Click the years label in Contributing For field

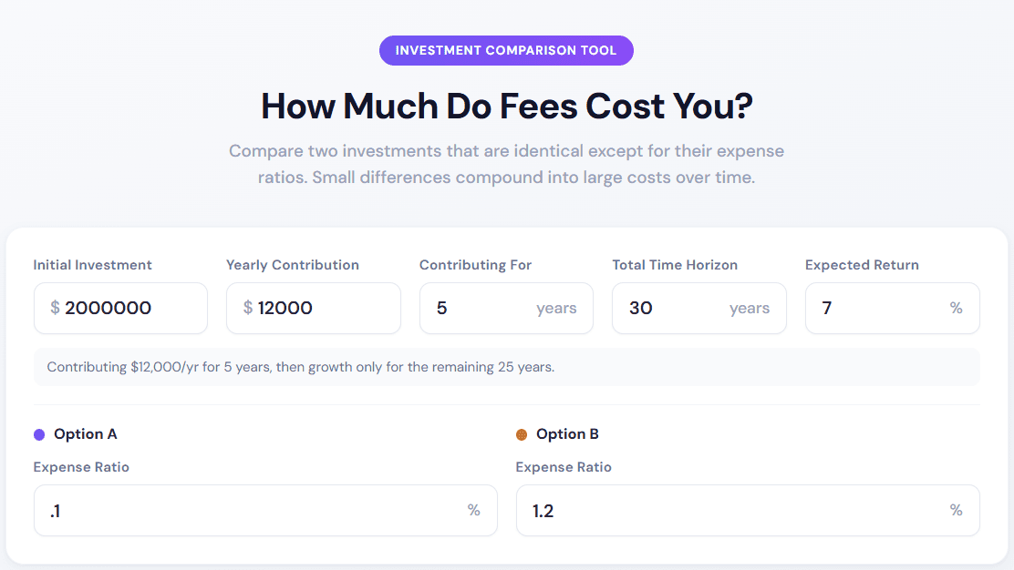pos(556,309)
